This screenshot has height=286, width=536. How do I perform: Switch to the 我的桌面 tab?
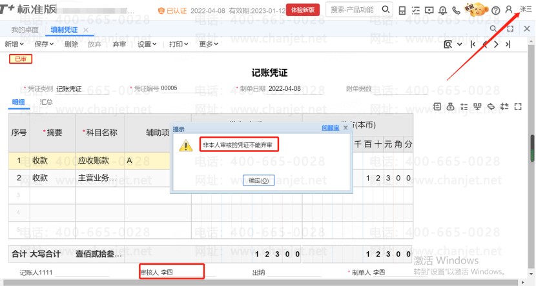25,30
